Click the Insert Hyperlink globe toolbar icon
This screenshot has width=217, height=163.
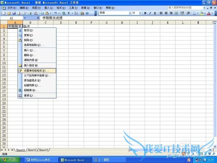[x=64, y=13]
